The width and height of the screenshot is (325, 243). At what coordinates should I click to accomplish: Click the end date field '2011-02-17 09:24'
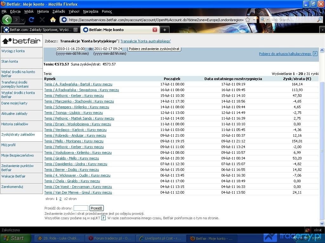(108, 49)
